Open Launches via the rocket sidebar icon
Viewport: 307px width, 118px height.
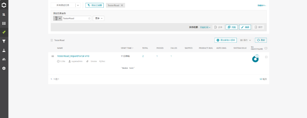point(4,32)
